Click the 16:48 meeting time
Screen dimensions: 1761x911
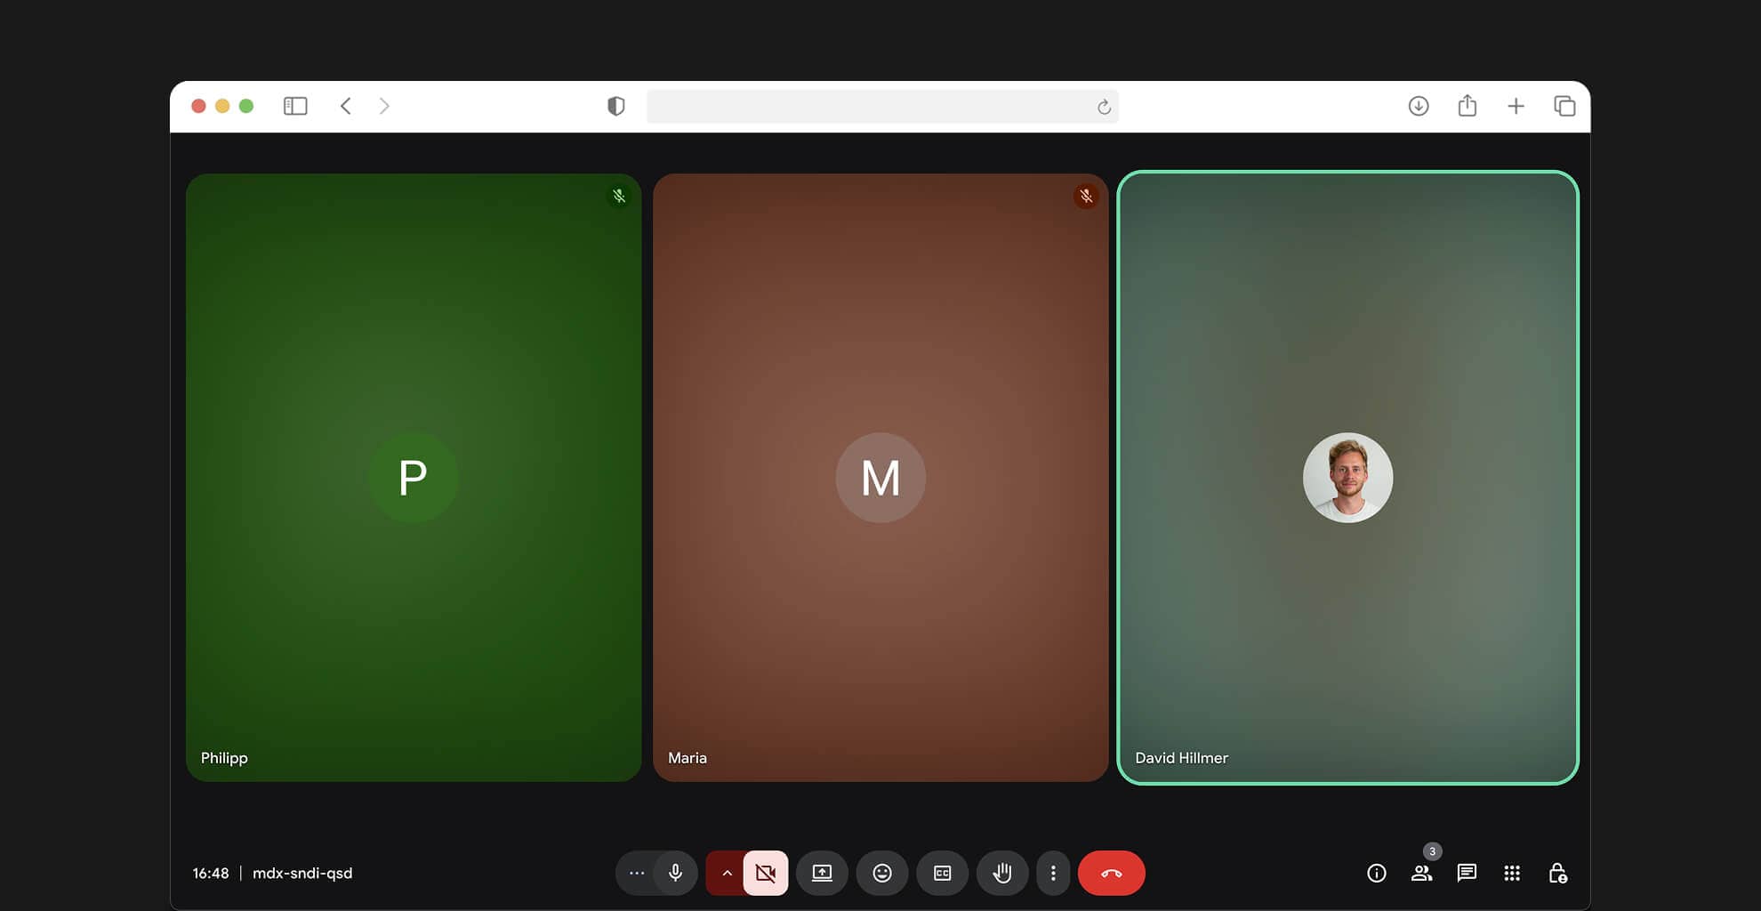point(211,873)
